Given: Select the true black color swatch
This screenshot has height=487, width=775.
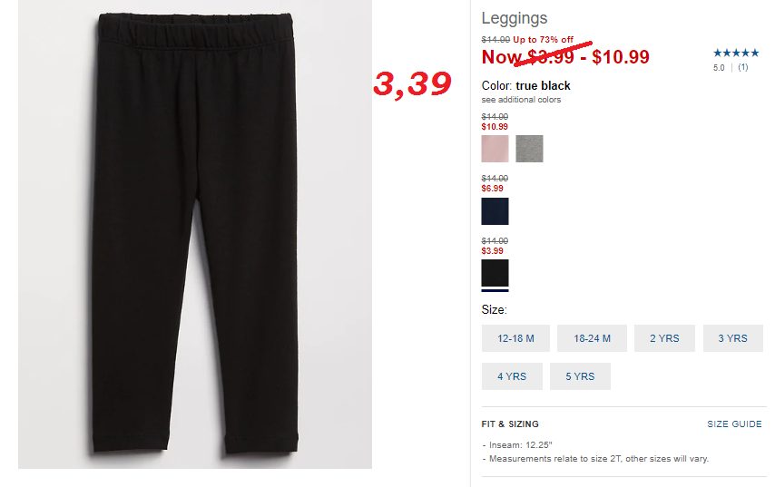Looking at the screenshot, I should pyautogui.click(x=495, y=273).
